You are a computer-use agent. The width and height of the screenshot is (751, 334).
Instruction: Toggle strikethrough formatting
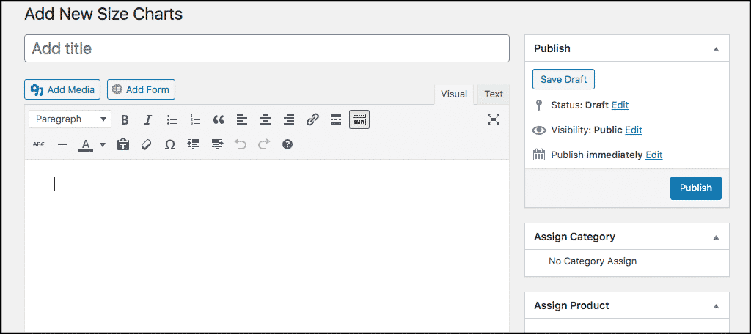(x=39, y=145)
